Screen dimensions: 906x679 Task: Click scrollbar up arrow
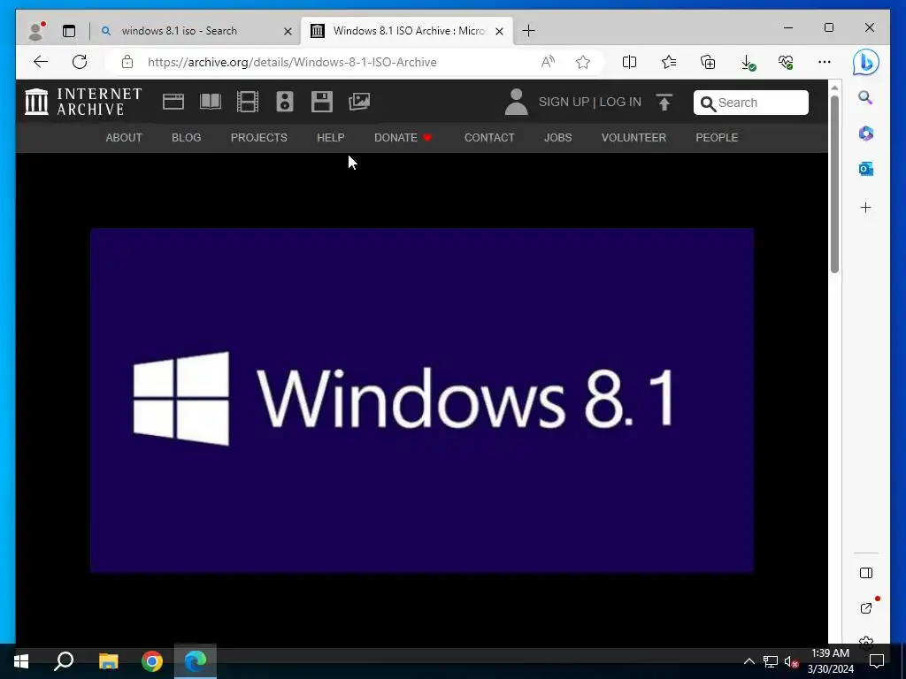click(834, 88)
